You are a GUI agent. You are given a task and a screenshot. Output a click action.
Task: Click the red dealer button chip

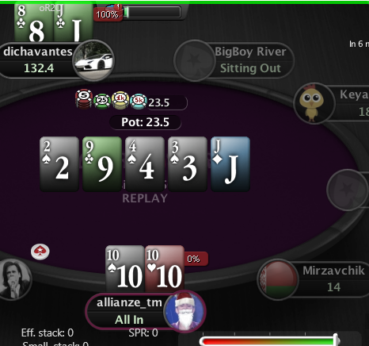point(40,252)
